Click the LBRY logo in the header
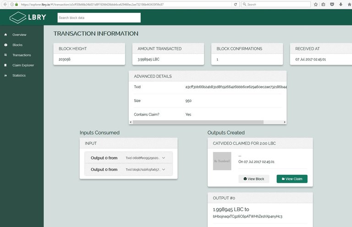352x227 pixels. click(27, 18)
